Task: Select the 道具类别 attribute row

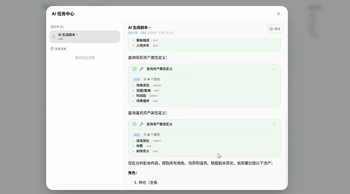Action: click(x=147, y=141)
